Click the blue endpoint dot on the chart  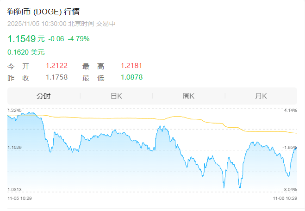pyautogui.click(x=296, y=148)
